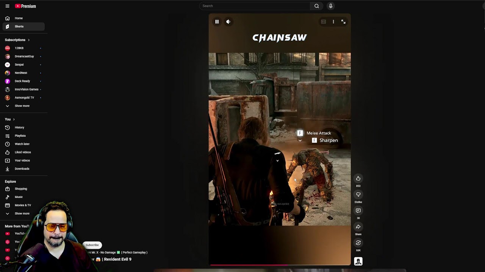485x272 pixels.
Task: Open the comments for this Short
Action: click(358, 211)
